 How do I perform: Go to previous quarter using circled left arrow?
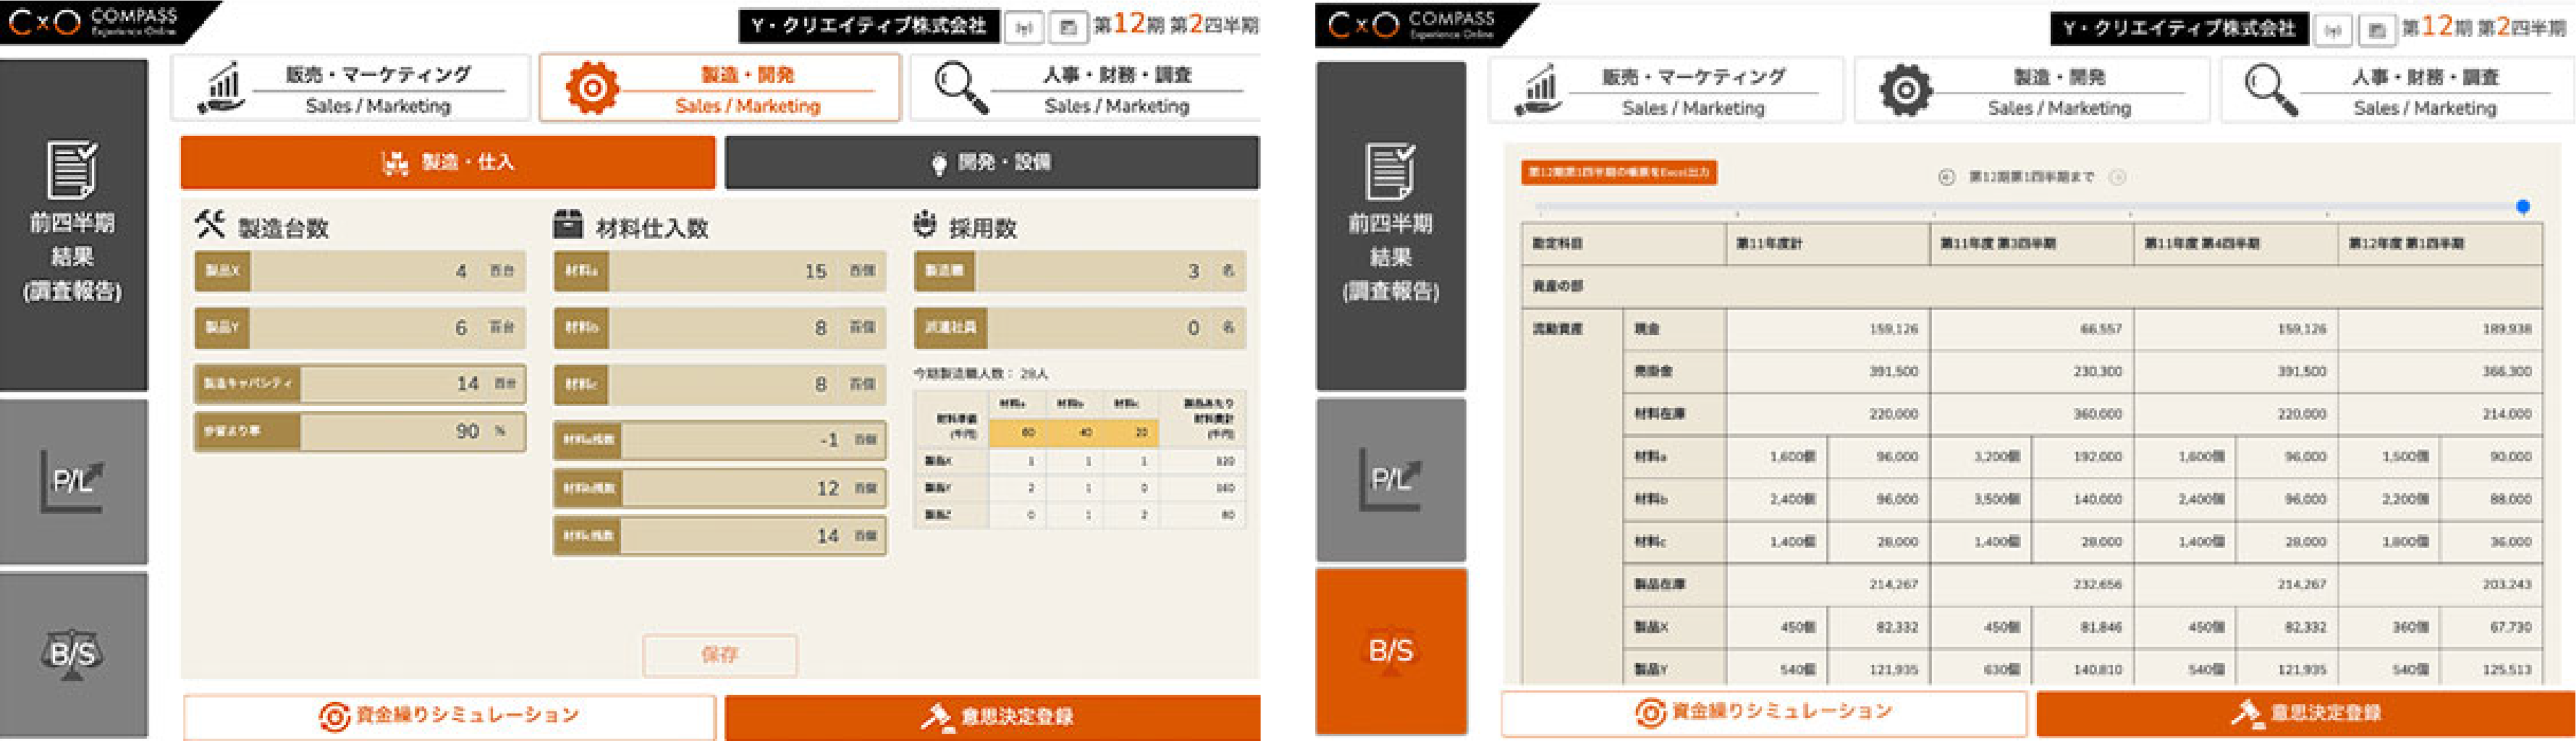(1946, 177)
